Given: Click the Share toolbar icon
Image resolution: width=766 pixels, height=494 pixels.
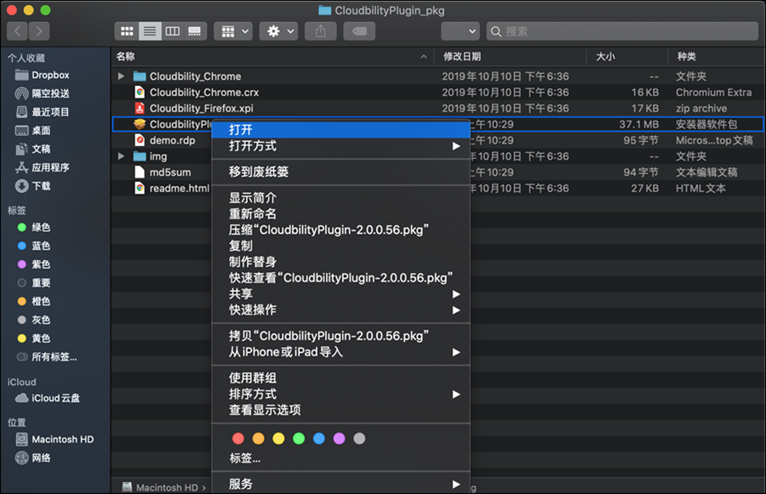Looking at the screenshot, I should 321,31.
